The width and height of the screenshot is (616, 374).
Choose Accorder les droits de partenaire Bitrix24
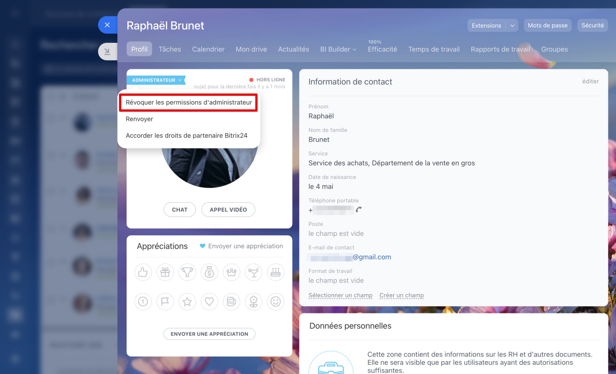coord(187,136)
